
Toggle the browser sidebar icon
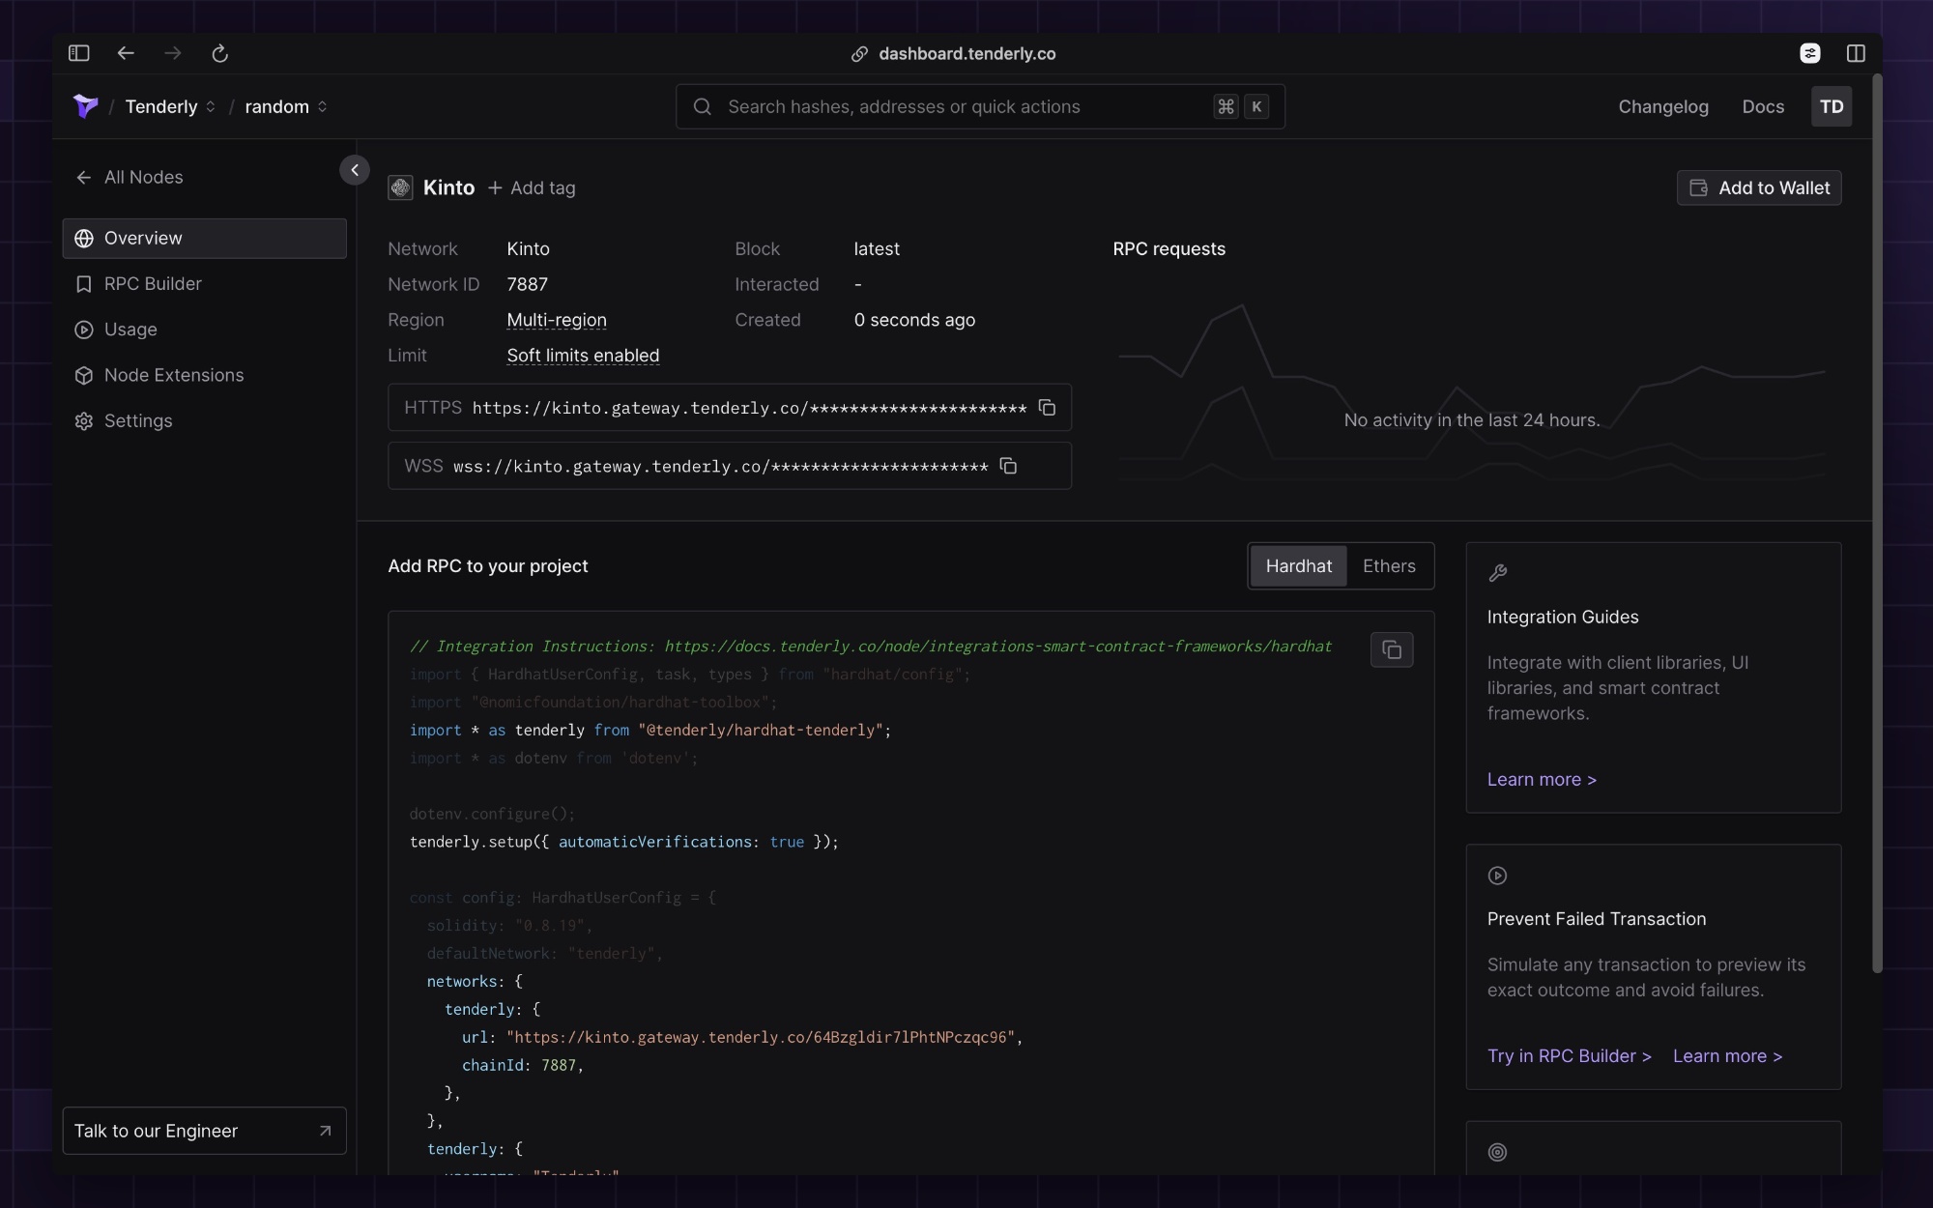[x=79, y=53]
